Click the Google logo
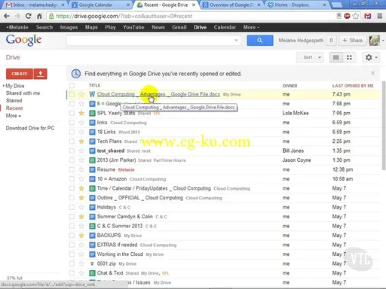 click(23, 40)
